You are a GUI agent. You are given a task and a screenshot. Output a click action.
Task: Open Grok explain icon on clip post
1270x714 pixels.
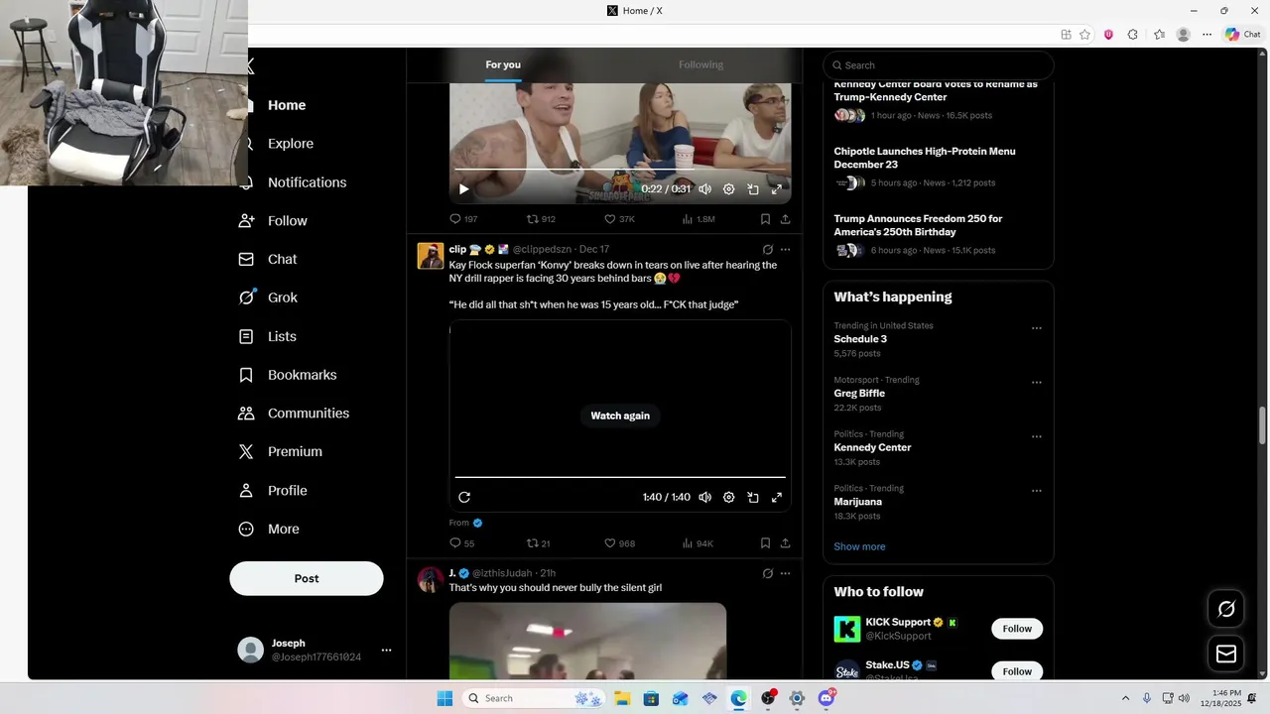click(x=767, y=250)
